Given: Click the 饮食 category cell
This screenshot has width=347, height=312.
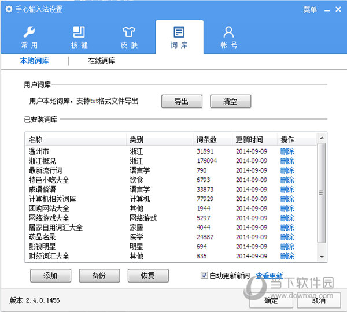Looking at the screenshot, I should click(136, 180).
